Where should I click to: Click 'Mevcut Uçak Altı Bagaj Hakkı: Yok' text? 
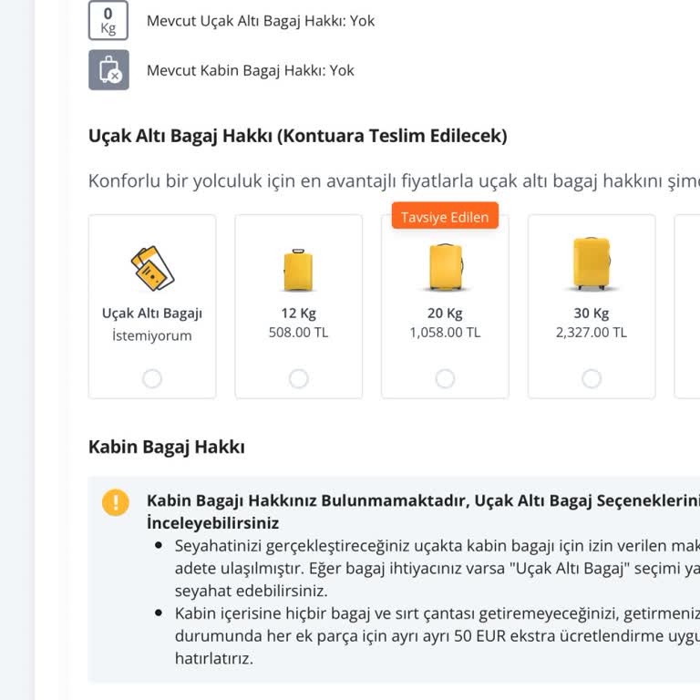point(261,21)
